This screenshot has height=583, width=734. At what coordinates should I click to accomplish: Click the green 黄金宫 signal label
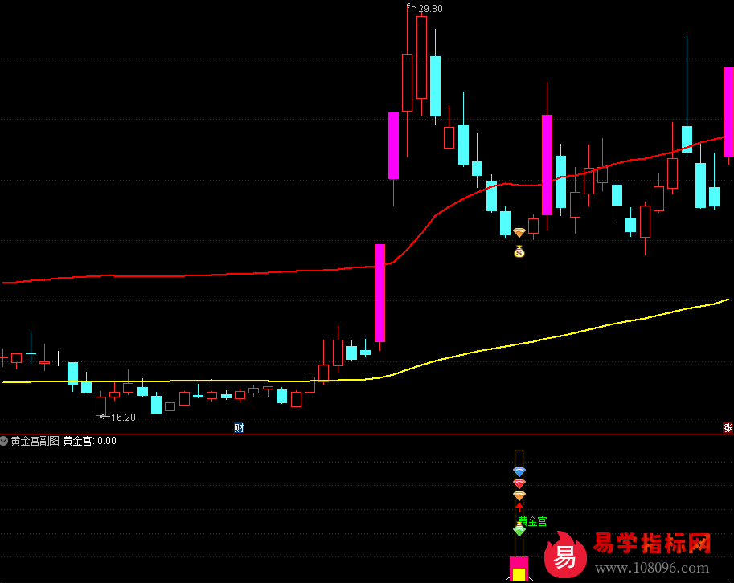tap(532, 521)
